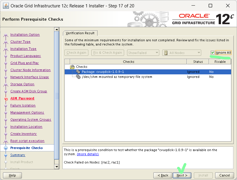Select the current Prerequisite Checks step

(x=27, y=148)
